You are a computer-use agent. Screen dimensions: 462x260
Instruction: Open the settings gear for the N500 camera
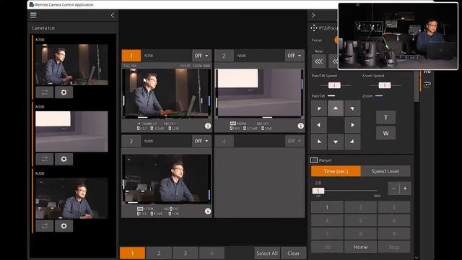pos(64,159)
